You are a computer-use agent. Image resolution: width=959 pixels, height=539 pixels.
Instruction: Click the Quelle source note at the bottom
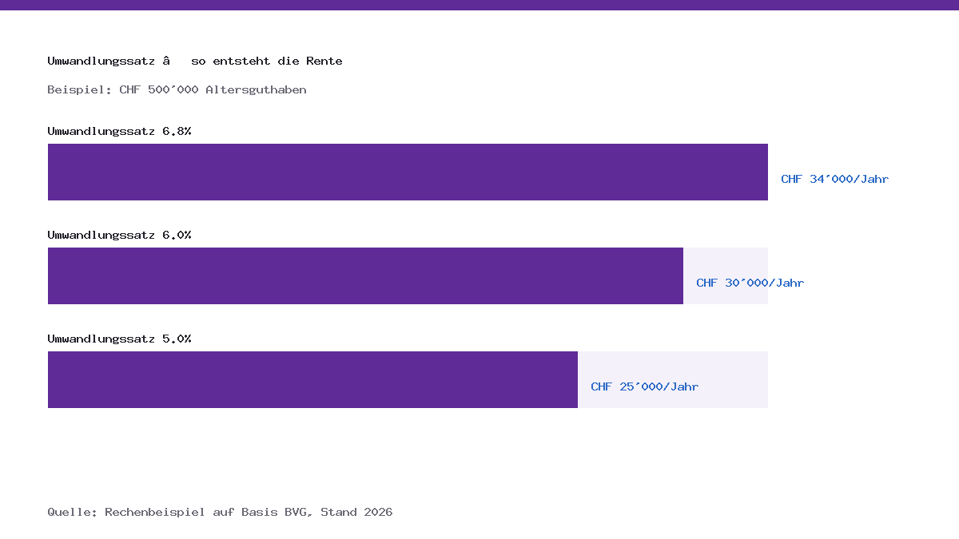(x=220, y=512)
